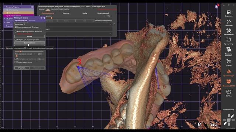Increase max distance 5,2 mm stepper arrow
Viewport: 236px width, 132px height.
44,54
